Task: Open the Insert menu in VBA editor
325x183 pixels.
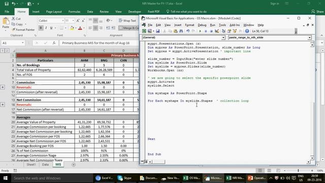Action: click(x=178, y=25)
